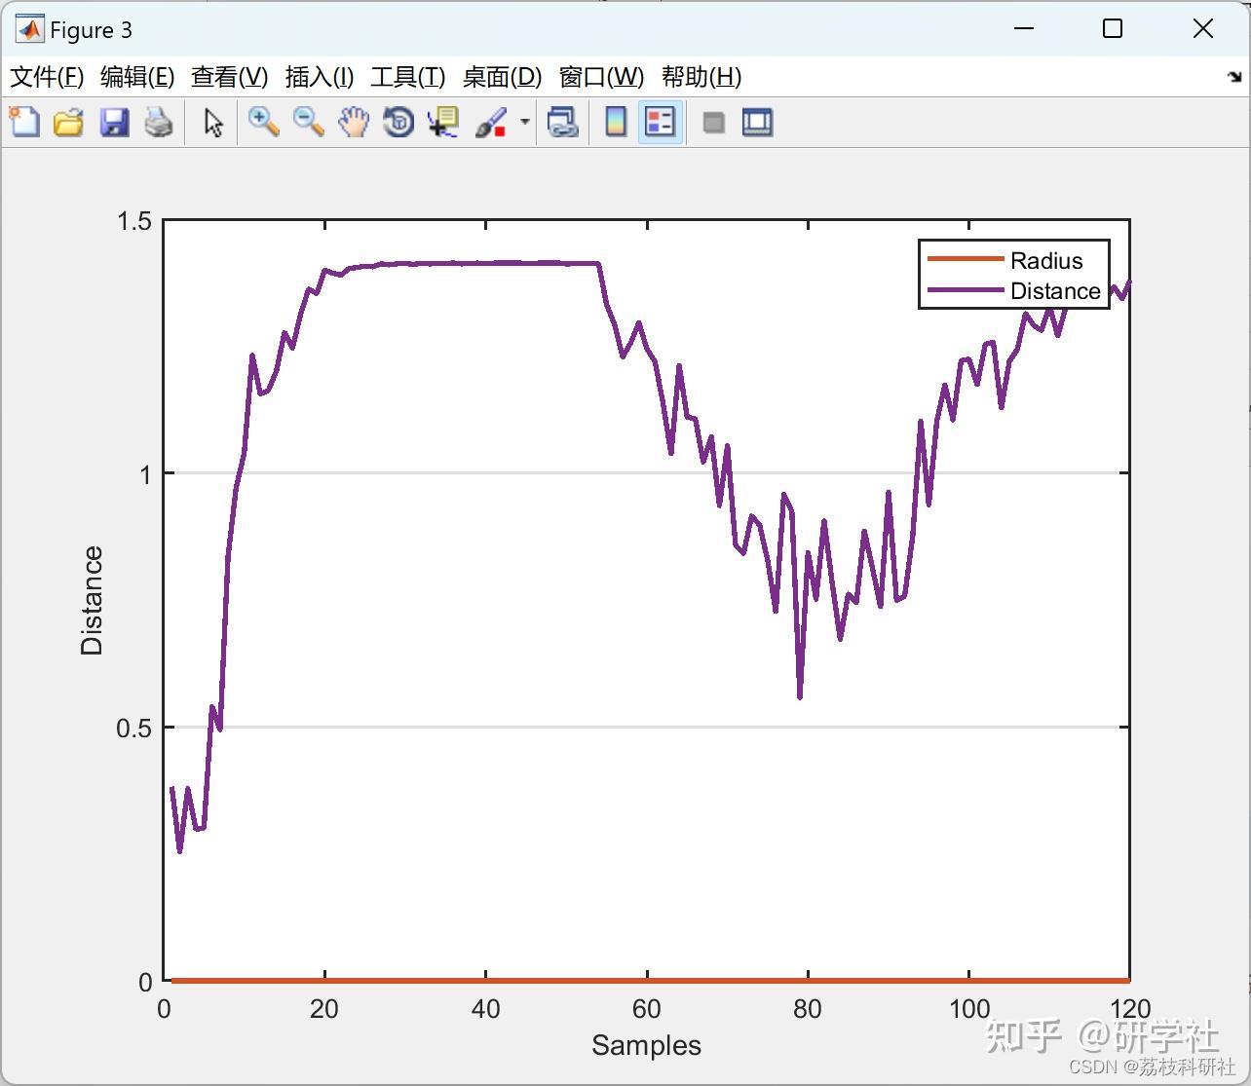
Task: Minimize the Figure 3 window
Action: tap(1023, 29)
